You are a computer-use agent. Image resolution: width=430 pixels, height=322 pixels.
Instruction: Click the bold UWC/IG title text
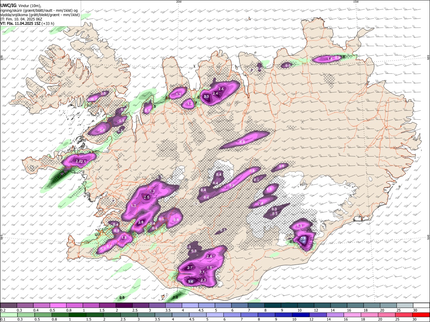pos(8,5)
